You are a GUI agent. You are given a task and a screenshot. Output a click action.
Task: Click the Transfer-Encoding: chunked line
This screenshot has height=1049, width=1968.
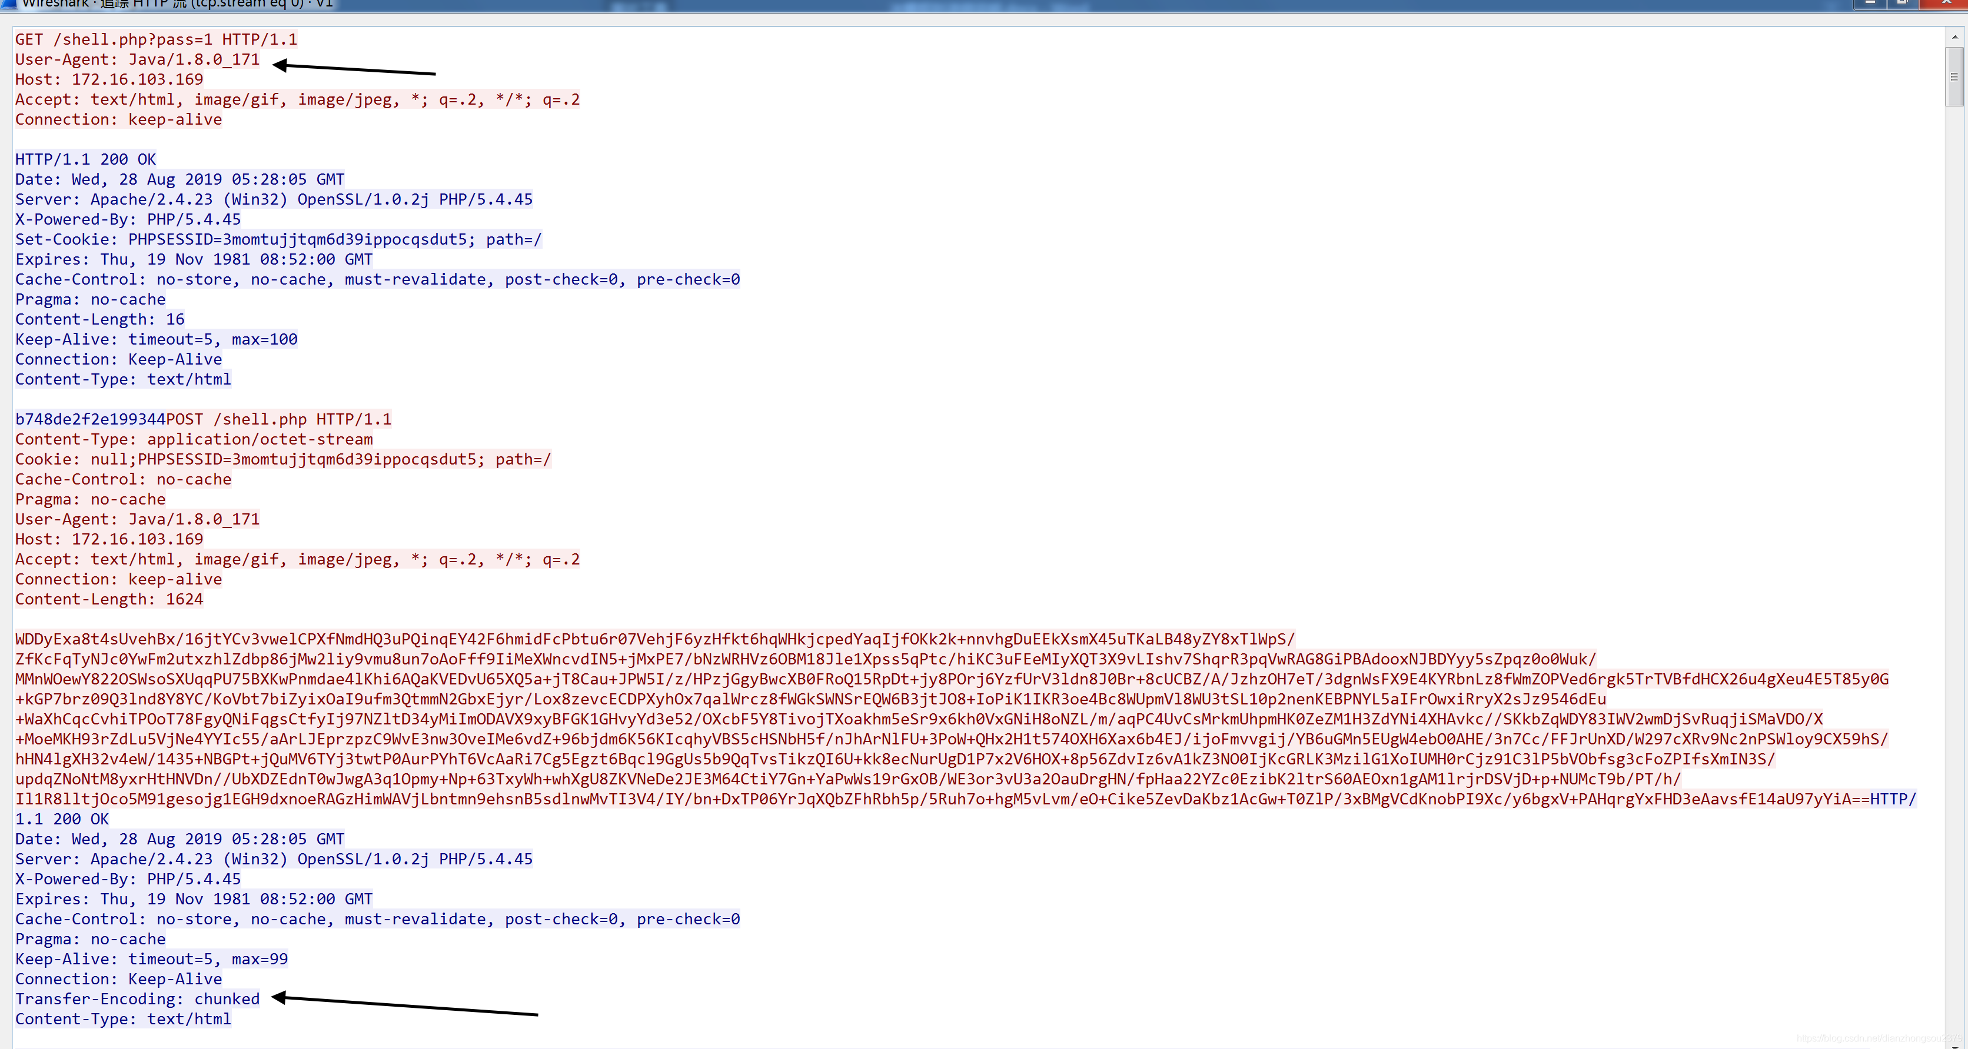point(138,998)
